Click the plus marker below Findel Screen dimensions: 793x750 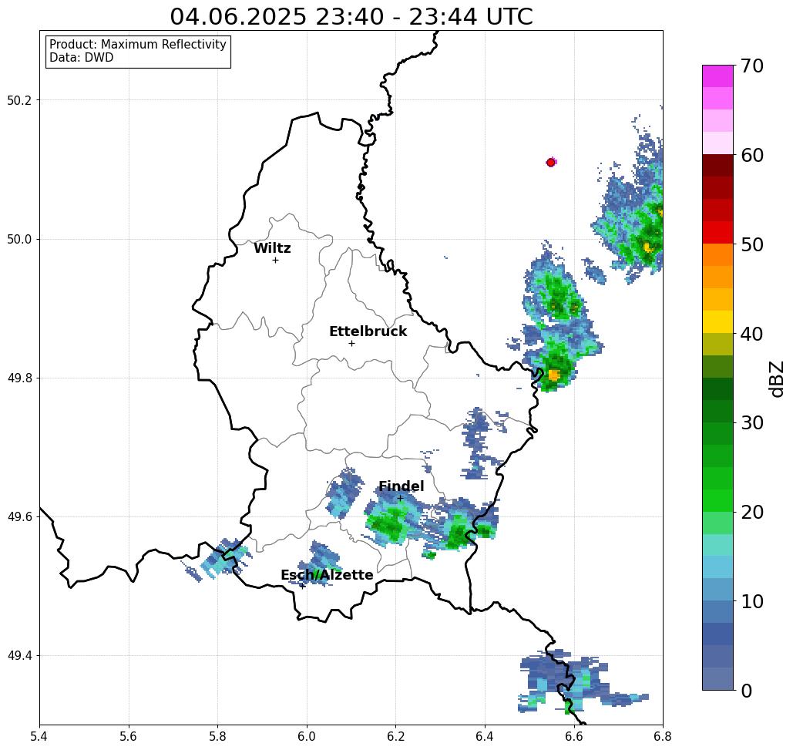[x=400, y=498]
